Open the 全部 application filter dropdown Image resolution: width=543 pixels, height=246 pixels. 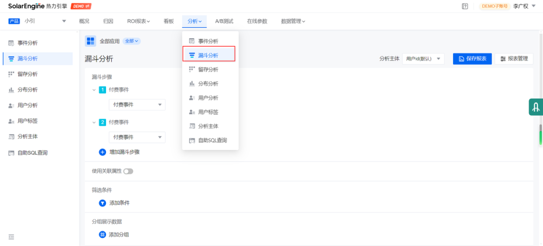click(x=132, y=41)
